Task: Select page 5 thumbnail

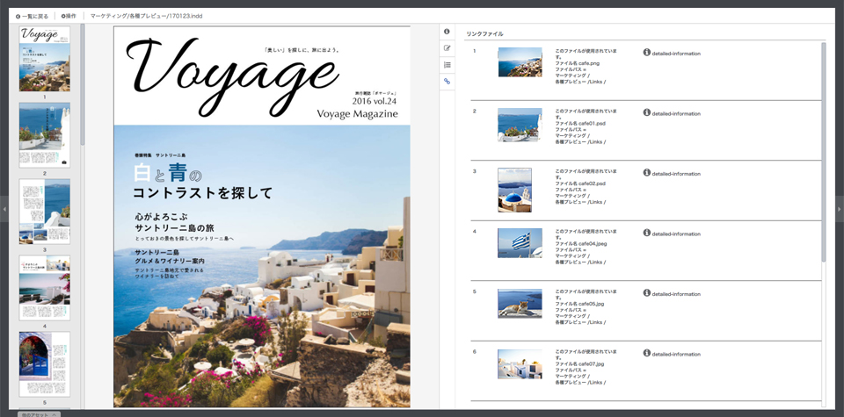Action: pyautogui.click(x=45, y=363)
